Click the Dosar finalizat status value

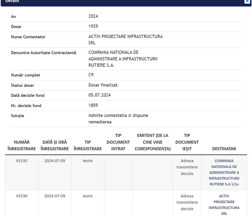coord(103,85)
